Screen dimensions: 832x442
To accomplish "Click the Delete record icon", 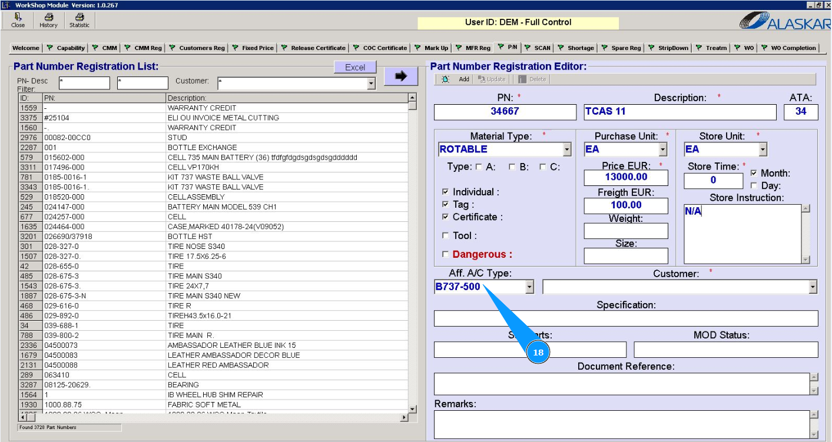I will pyautogui.click(x=522, y=79).
